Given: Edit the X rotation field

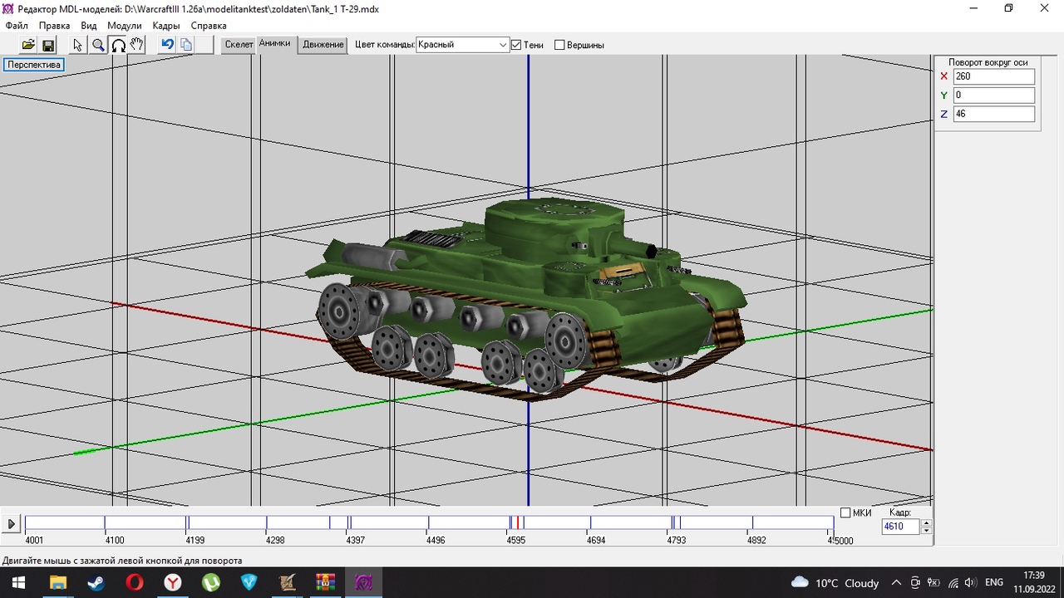Looking at the screenshot, I should point(993,76).
